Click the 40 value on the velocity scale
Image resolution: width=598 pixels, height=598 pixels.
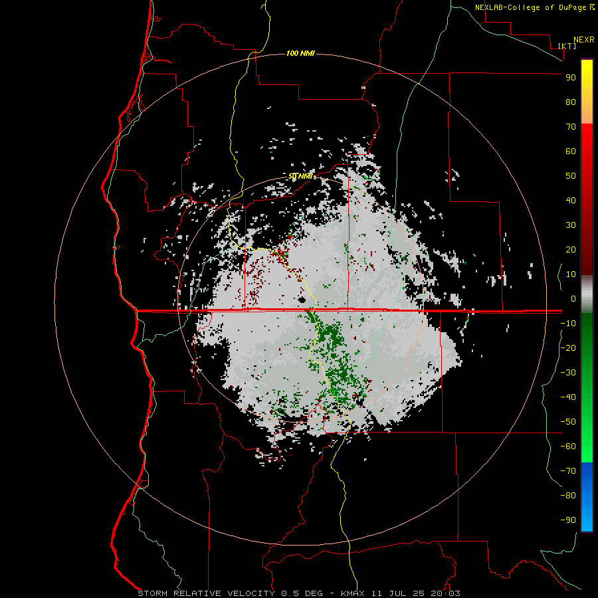coord(571,200)
